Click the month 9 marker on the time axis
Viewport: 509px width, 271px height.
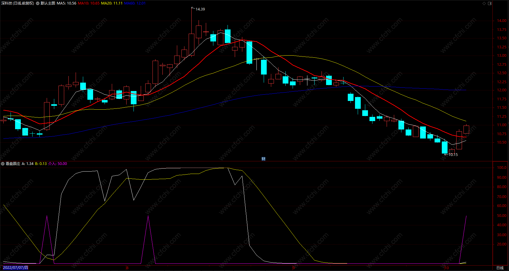coord(294,268)
